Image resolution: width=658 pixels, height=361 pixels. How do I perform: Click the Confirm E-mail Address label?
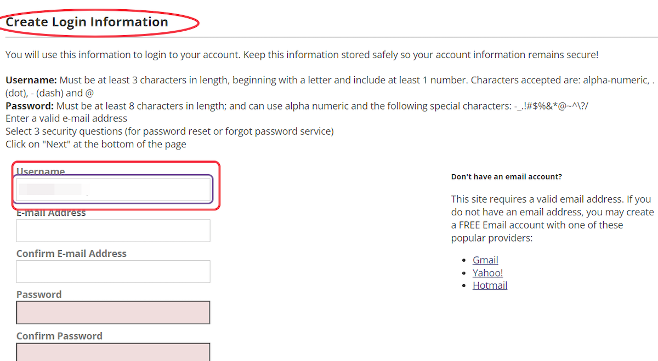coord(71,253)
